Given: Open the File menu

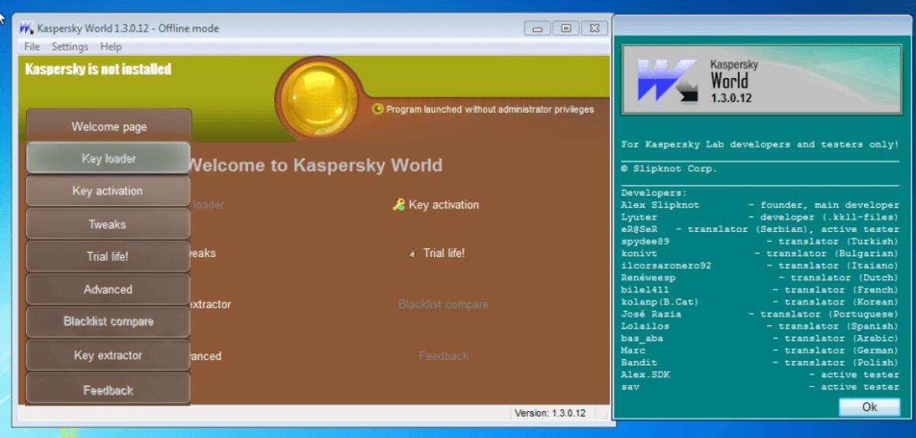Looking at the screenshot, I should pos(31,47).
